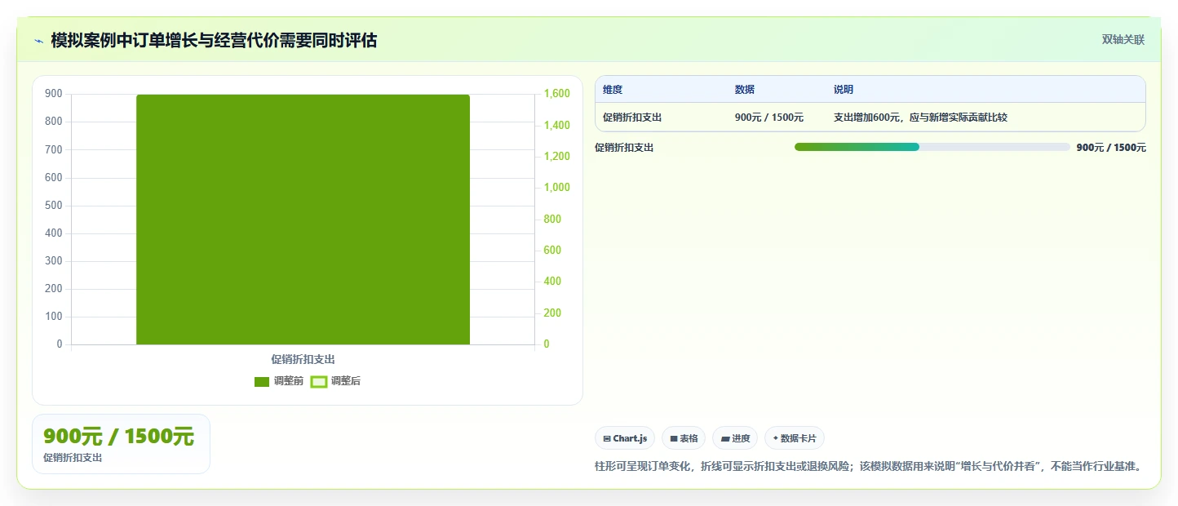Click the 双轴关联 label in header
This screenshot has height=506, width=1178.
click(x=1123, y=39)
